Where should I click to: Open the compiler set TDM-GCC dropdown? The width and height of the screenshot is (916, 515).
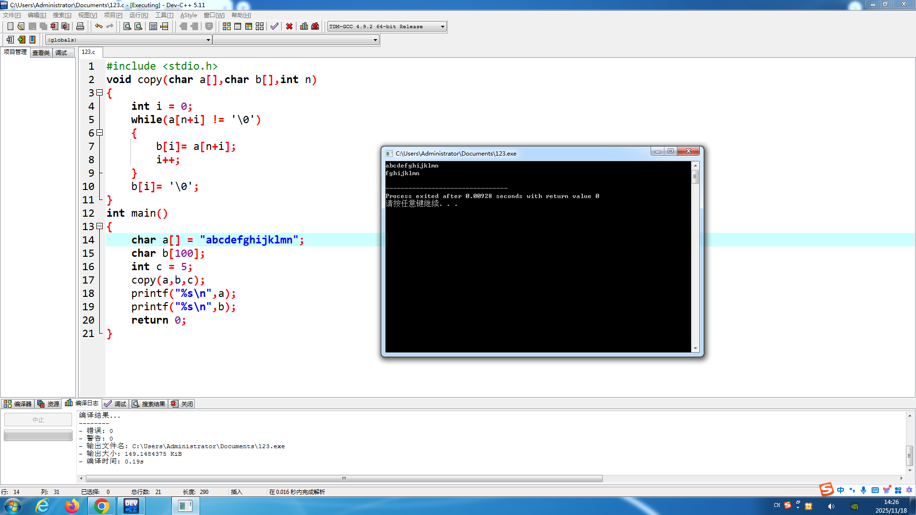click(387, 27)
